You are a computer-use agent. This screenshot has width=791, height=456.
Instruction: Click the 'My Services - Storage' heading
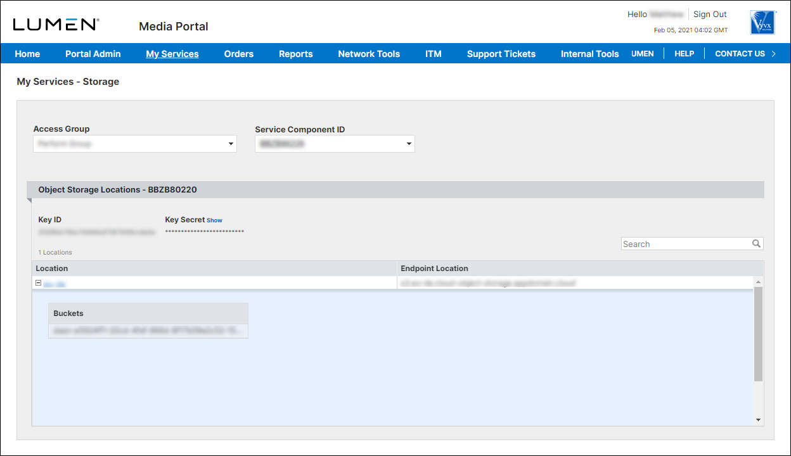pos(68,82)
